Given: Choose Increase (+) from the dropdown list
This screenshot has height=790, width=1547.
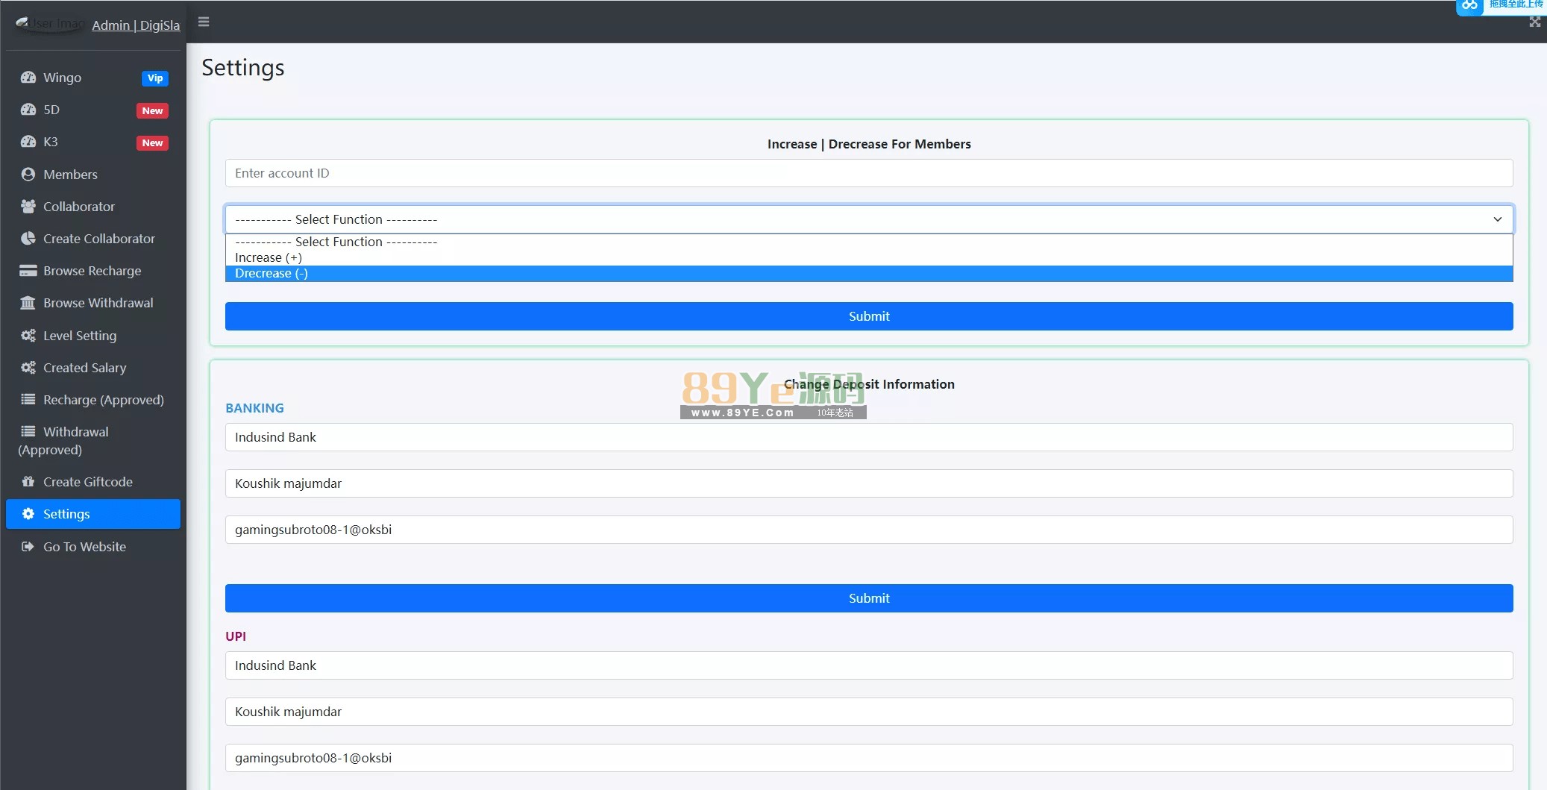Looking at the screenshot, I should [x=269, y=257].
